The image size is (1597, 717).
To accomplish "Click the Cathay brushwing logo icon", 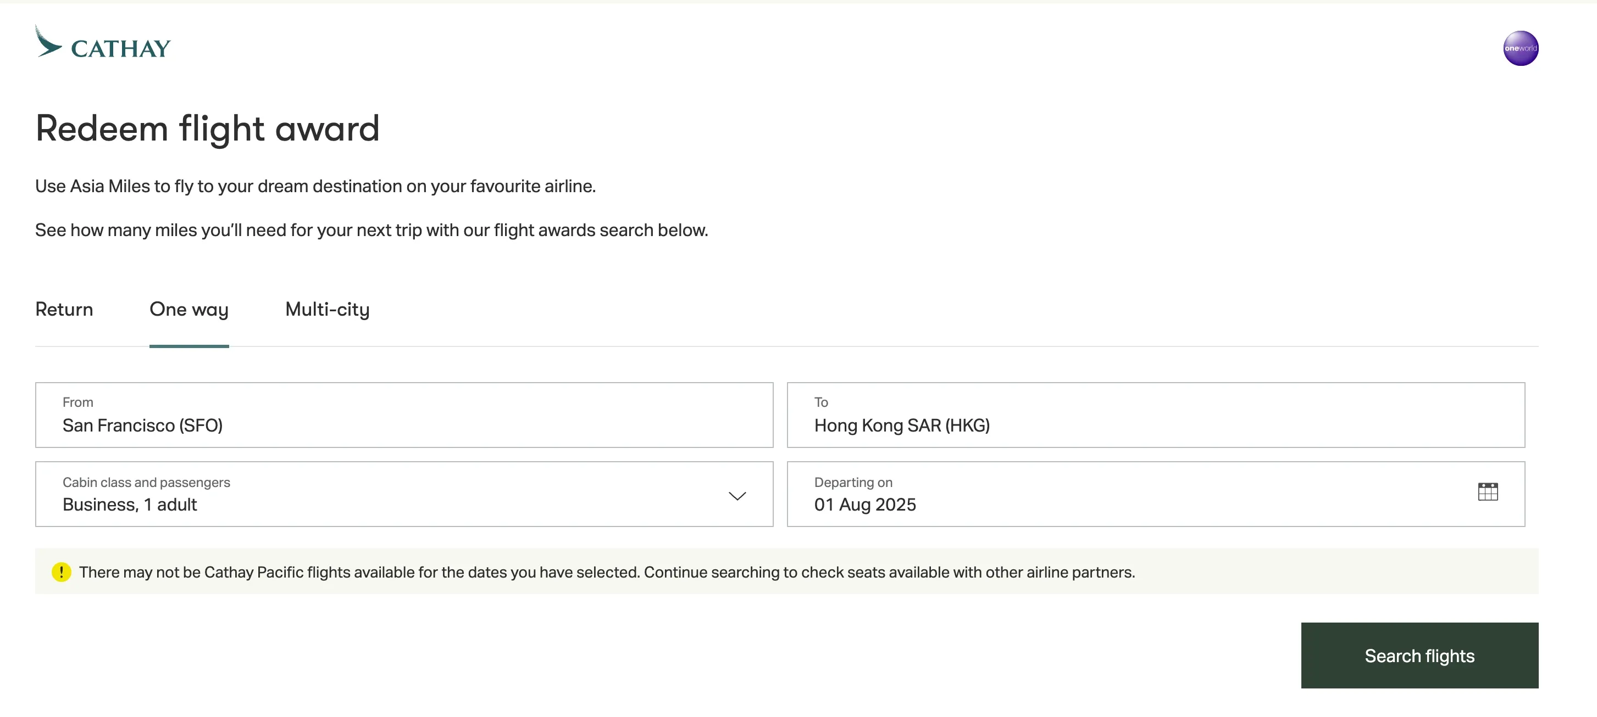I will click(x=48, y=43).
